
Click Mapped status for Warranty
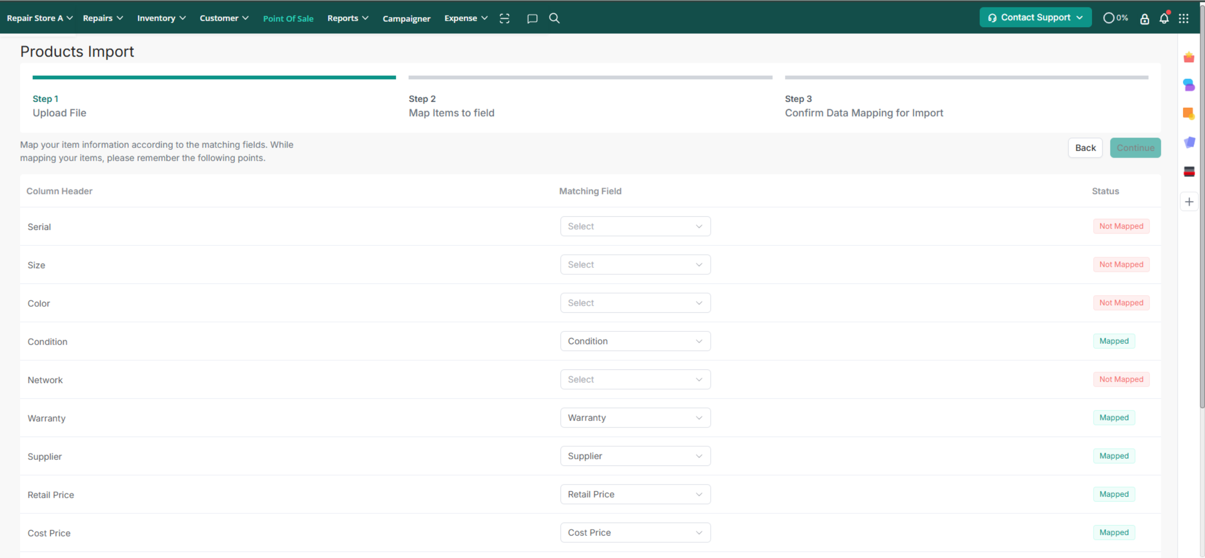pyautogui.click(x=1114, y=418)
